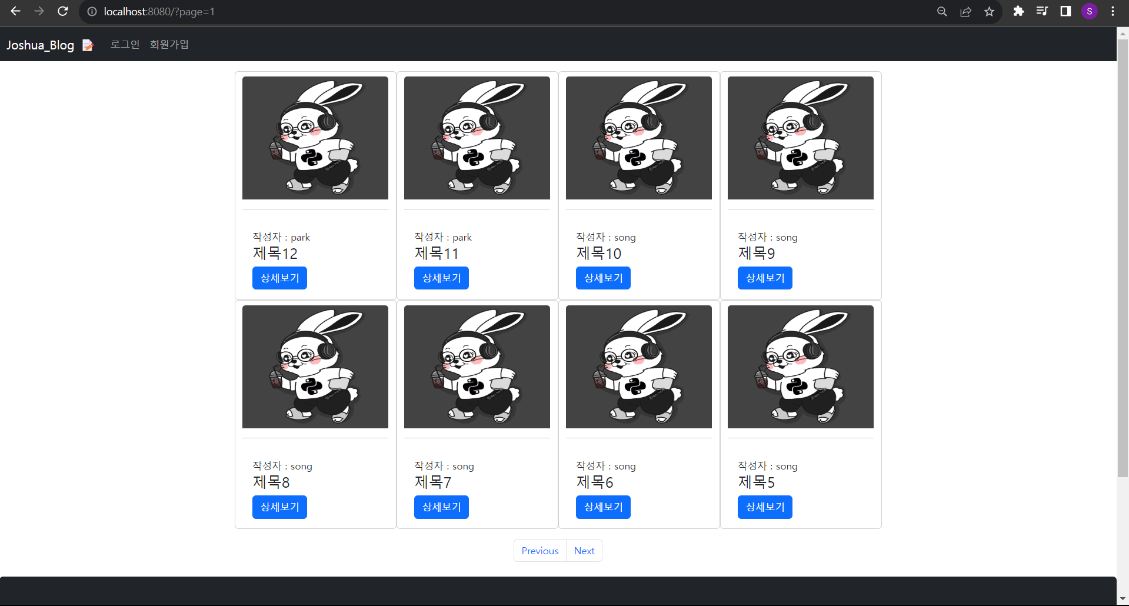Viewport: 1129px width, 606px height.
Task: Bookmark this page with the star icon
Action: (x=989, y=12)
